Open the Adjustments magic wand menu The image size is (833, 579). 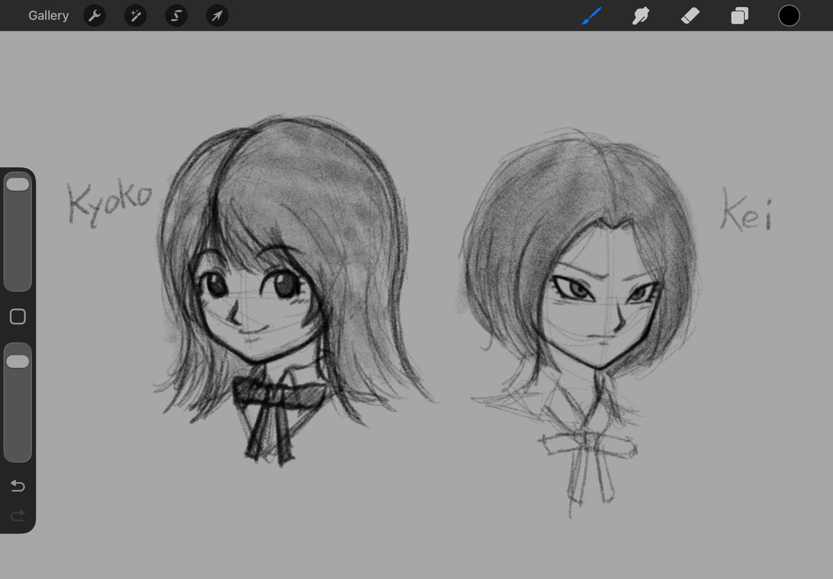135,15
